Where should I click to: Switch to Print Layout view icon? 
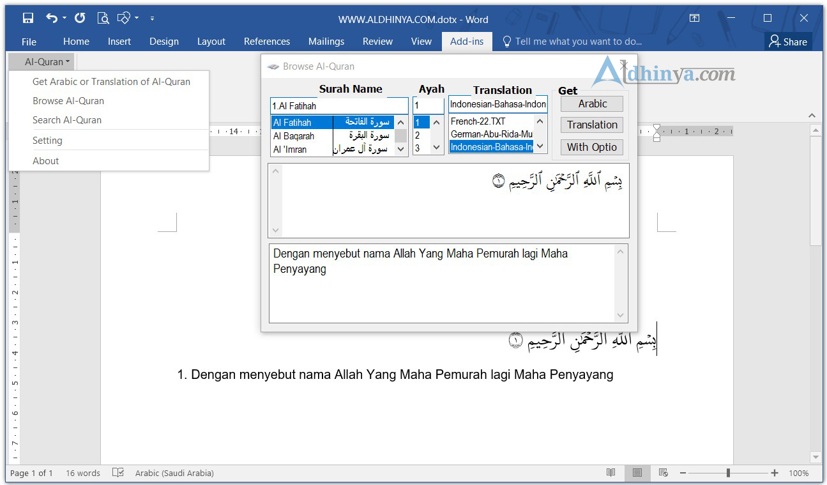(x=637, y=473)
